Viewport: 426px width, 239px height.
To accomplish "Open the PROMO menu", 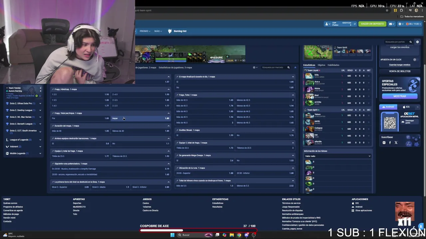I will [145, 31].
